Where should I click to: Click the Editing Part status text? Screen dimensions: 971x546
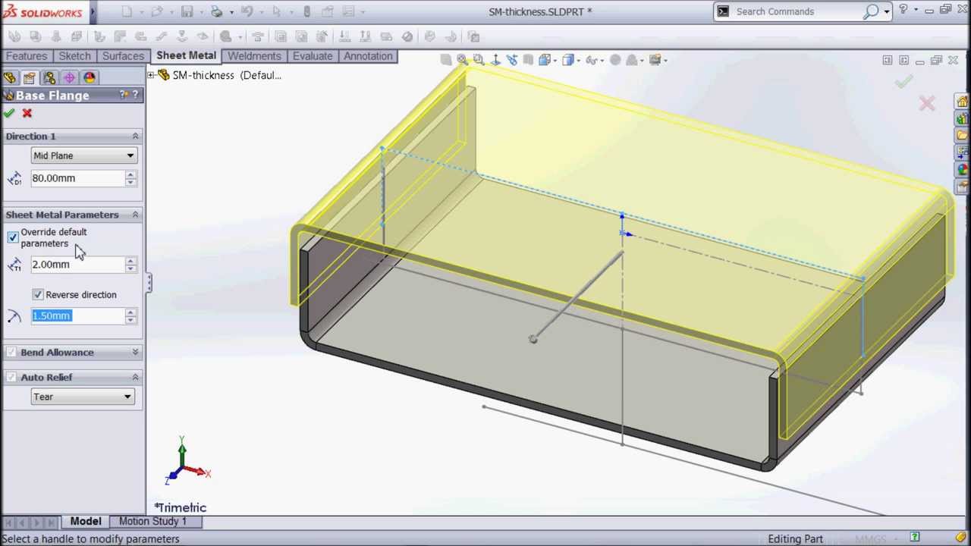pos(795,538)
